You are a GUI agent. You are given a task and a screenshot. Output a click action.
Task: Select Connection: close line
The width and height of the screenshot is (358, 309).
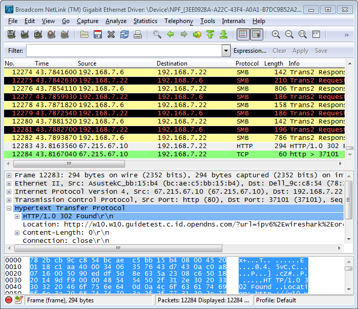click(66, 241)
